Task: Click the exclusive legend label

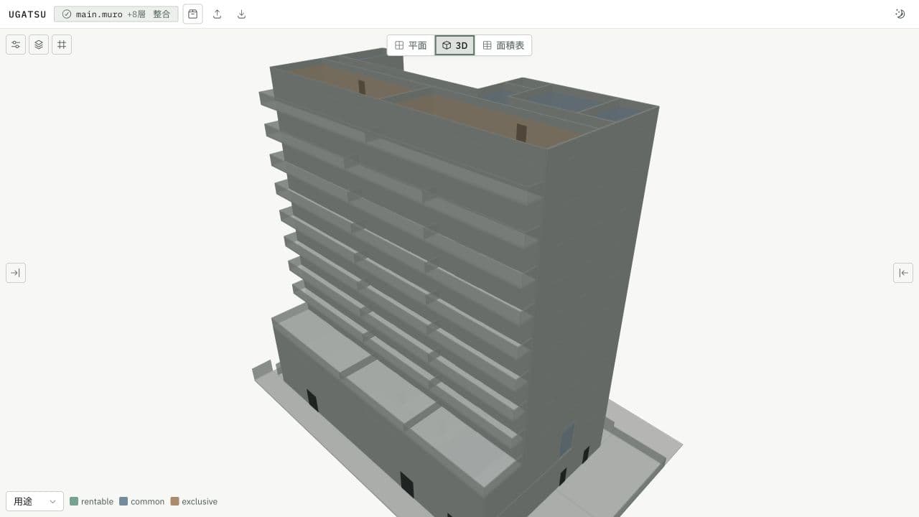Action: pos(200,501)
